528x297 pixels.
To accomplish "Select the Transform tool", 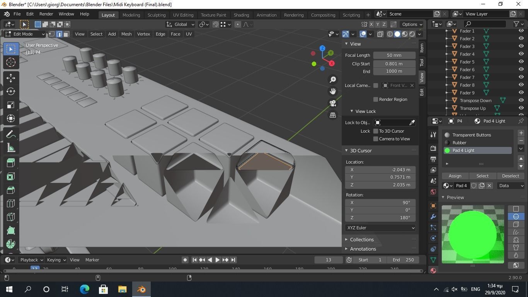I will tap(11, 118).
